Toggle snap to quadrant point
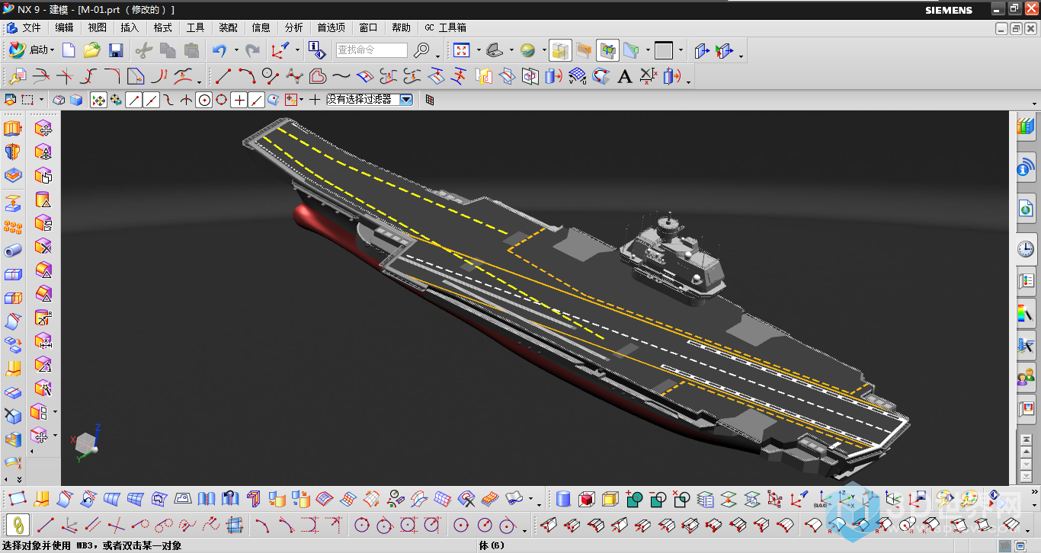Screen dimensions: 1041x553 pyautogui.click(x=221, y=100)
